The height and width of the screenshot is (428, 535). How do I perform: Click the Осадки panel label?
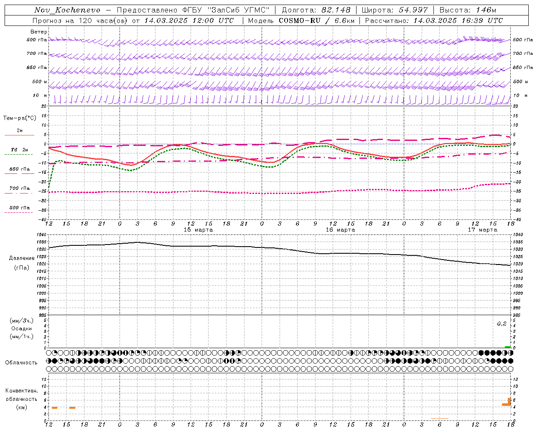(22, 329)
